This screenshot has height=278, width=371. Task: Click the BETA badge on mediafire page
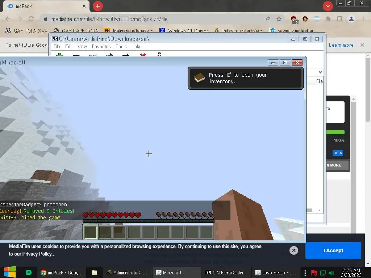coord(337,153)
